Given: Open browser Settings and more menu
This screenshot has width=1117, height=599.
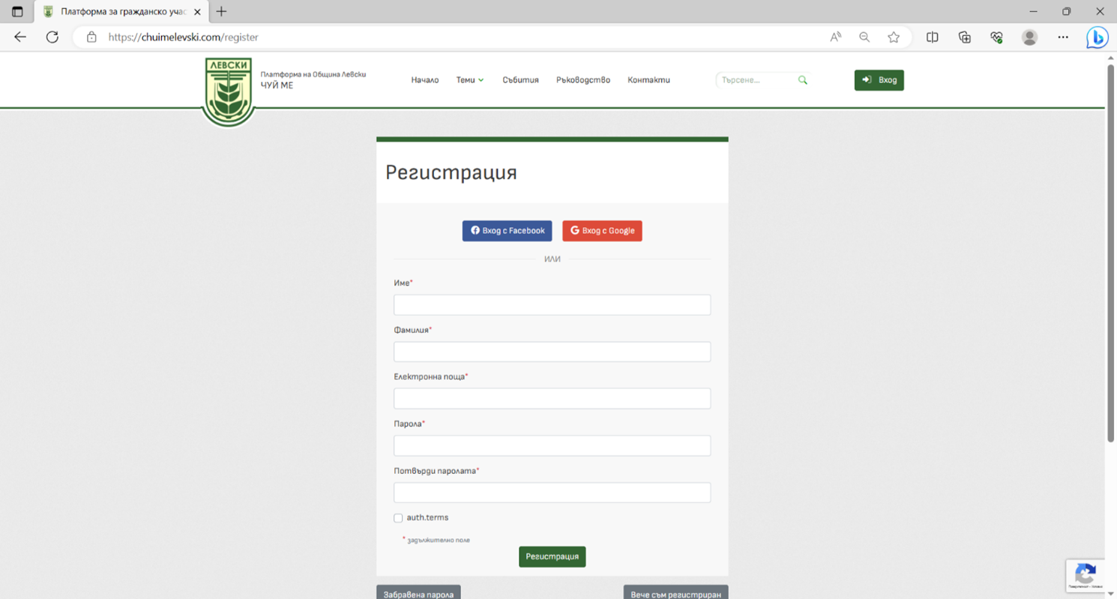Looking at the screenshot, I should [1062, 37].
